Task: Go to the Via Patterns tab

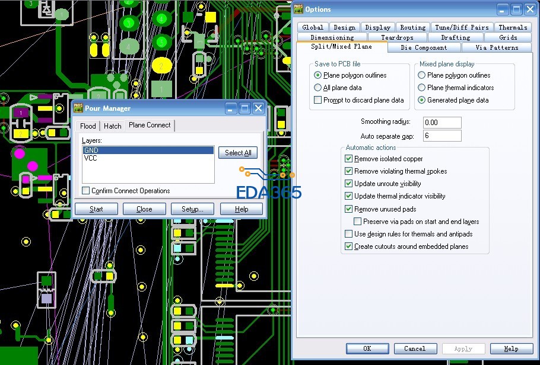Action: [x=496, y=47]
